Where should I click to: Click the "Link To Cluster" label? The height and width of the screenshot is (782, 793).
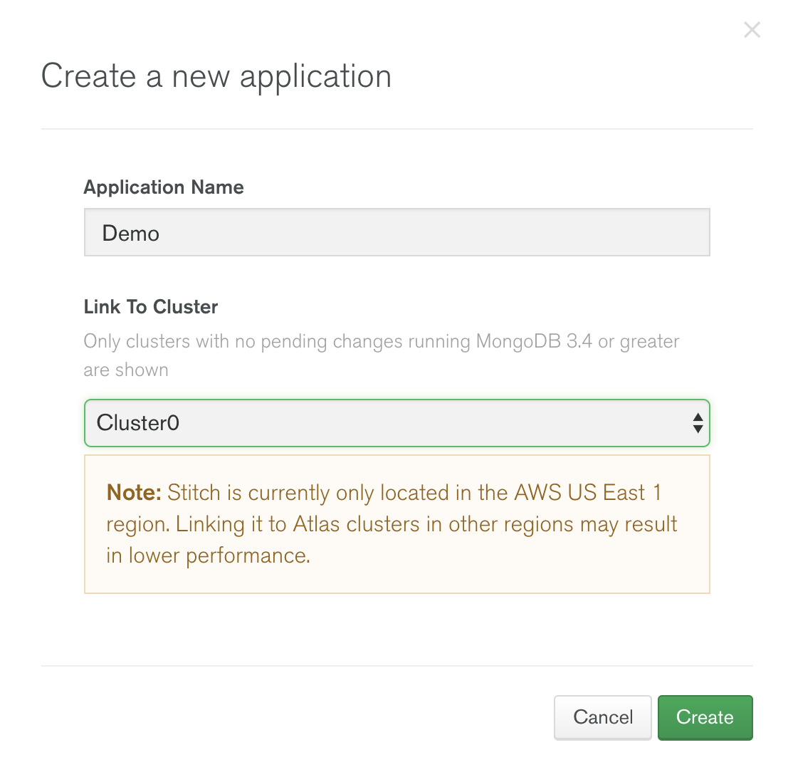tap(151, 307)
